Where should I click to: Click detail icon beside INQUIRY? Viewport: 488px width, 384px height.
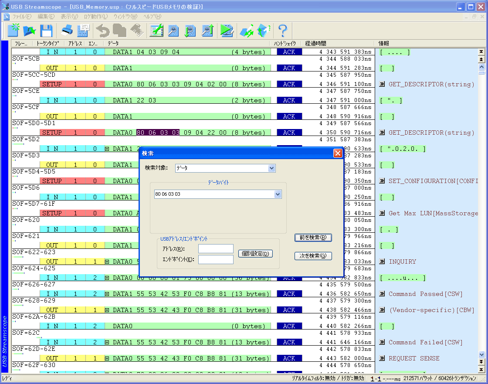382,262
